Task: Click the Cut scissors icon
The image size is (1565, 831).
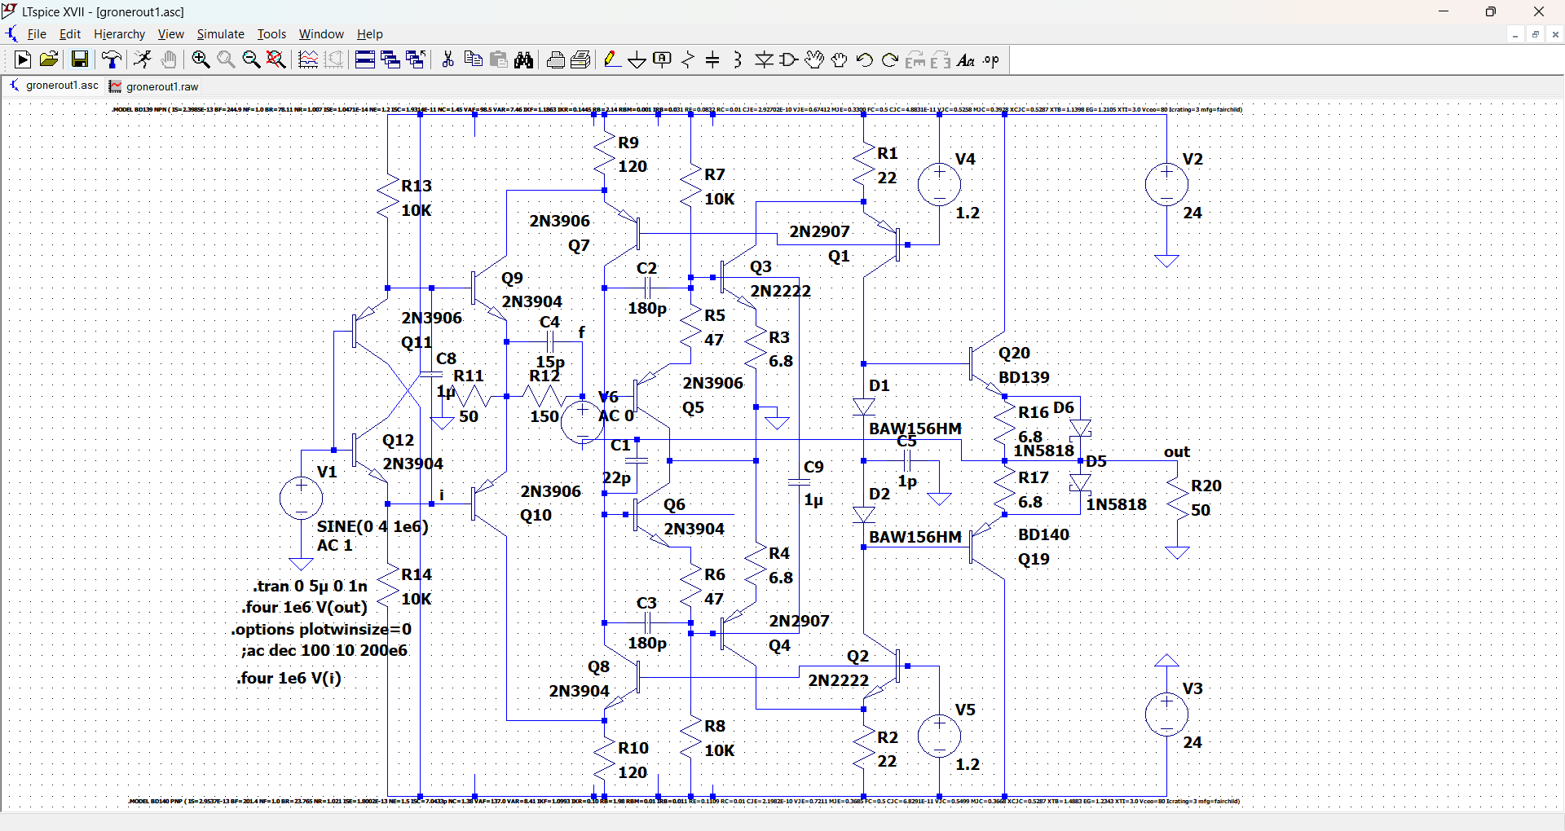Action: pos(447,59)
